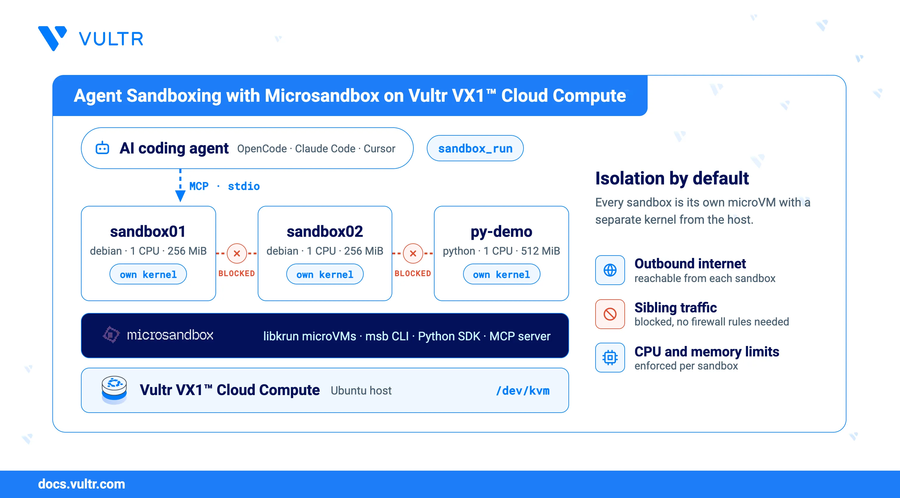Viewport: 900px width, 498px height.
Task: Click the microsandbox wordmark
Action: click(170, 335)
